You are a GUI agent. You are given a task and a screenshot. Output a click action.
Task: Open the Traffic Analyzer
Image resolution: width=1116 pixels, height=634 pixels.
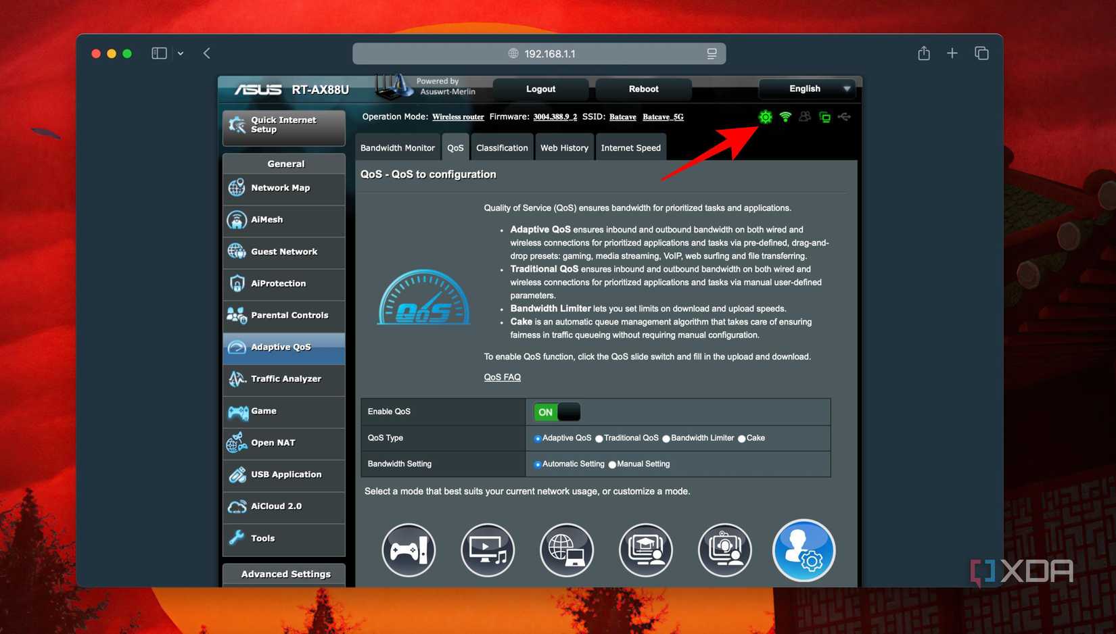[x=285, y=379]
